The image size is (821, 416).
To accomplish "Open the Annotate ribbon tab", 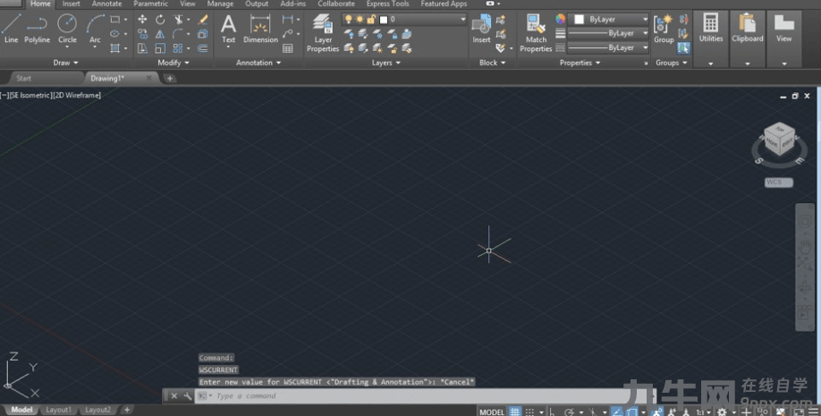I will click(x=106, y=4).
